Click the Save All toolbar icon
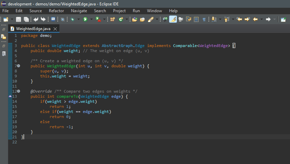Screen dimensions: 290x164 tap(26, 19)
